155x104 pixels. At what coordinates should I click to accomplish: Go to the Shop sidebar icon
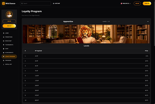click(4, 49)
